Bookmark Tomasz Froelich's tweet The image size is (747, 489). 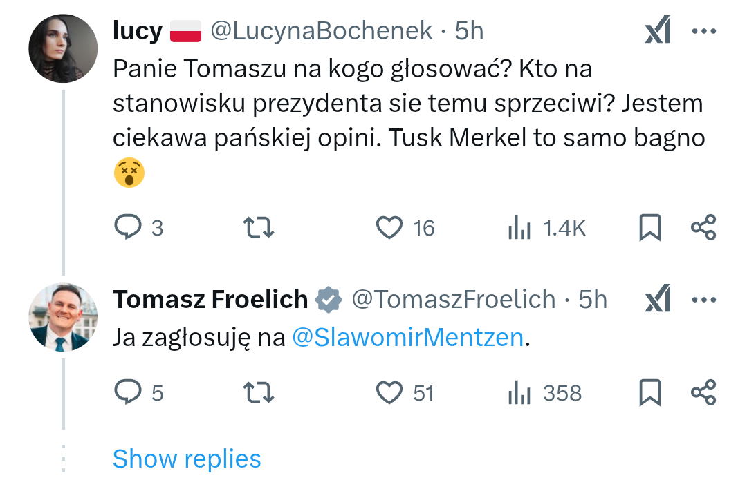click(649, 393)
